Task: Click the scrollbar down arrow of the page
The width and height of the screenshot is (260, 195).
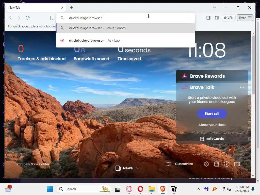Action: coord(253,176)
